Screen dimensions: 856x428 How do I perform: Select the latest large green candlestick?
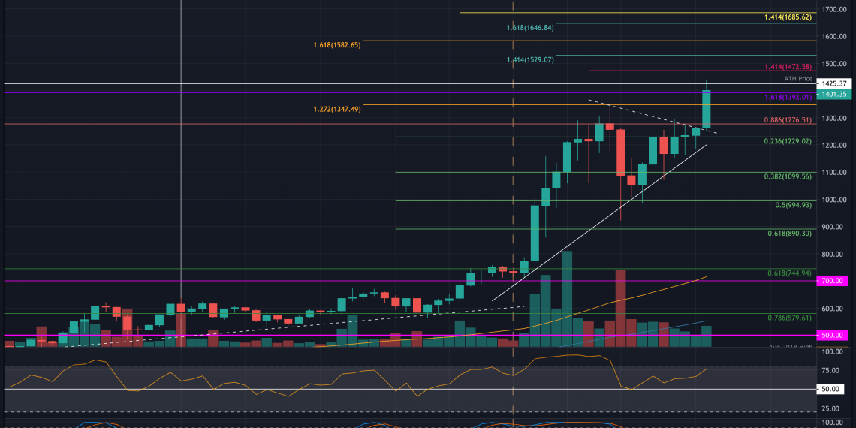[707, 110]
